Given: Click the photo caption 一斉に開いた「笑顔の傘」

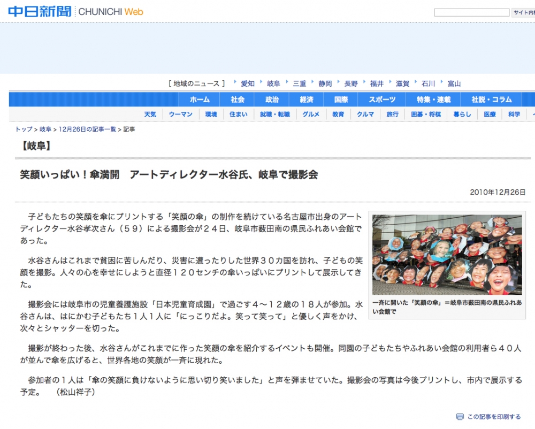Looking at the screenshot, I should (447, 307).
